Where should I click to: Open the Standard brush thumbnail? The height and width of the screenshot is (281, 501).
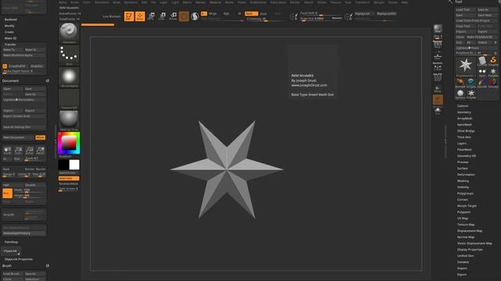69,33
